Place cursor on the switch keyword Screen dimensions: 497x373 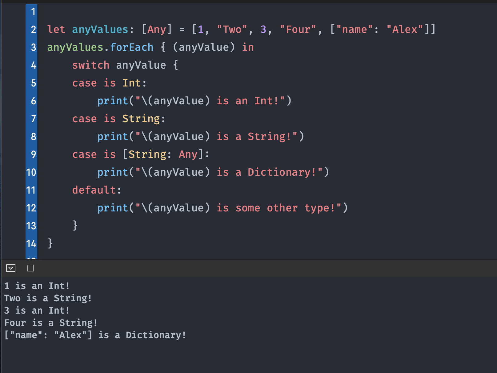pyautogui.click(x=91, y=65)
